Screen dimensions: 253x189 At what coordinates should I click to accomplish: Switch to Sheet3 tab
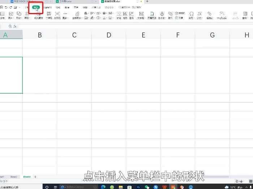coord(27,177)
